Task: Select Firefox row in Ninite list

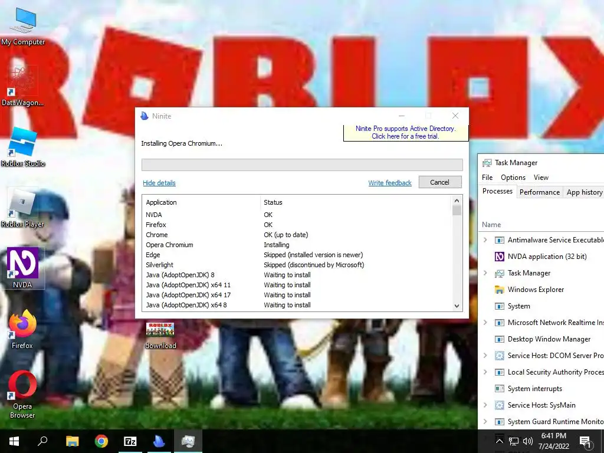Action: tap(297, 225)
